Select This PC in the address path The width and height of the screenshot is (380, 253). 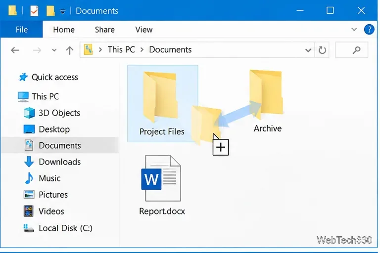click(121, 49)
